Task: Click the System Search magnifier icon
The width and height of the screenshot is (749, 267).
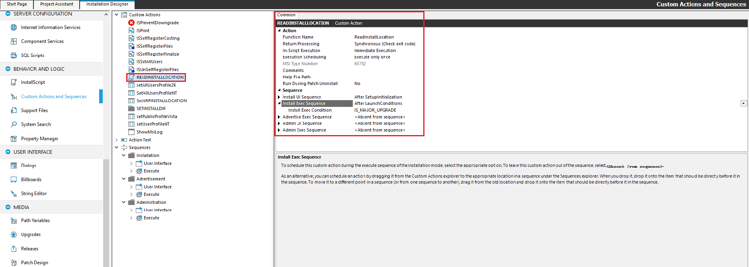Action: 14,124
